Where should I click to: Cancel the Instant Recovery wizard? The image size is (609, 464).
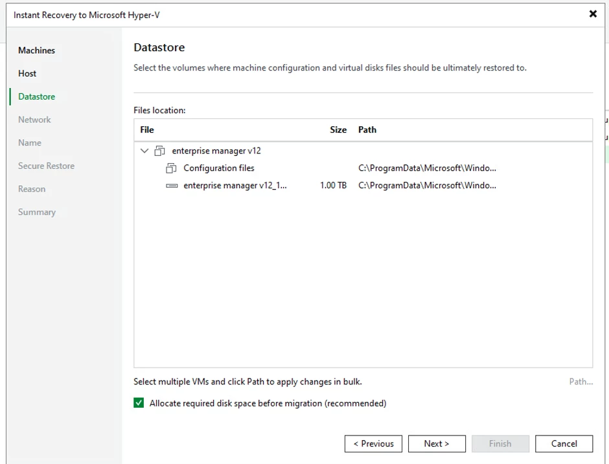click(564, 443)
